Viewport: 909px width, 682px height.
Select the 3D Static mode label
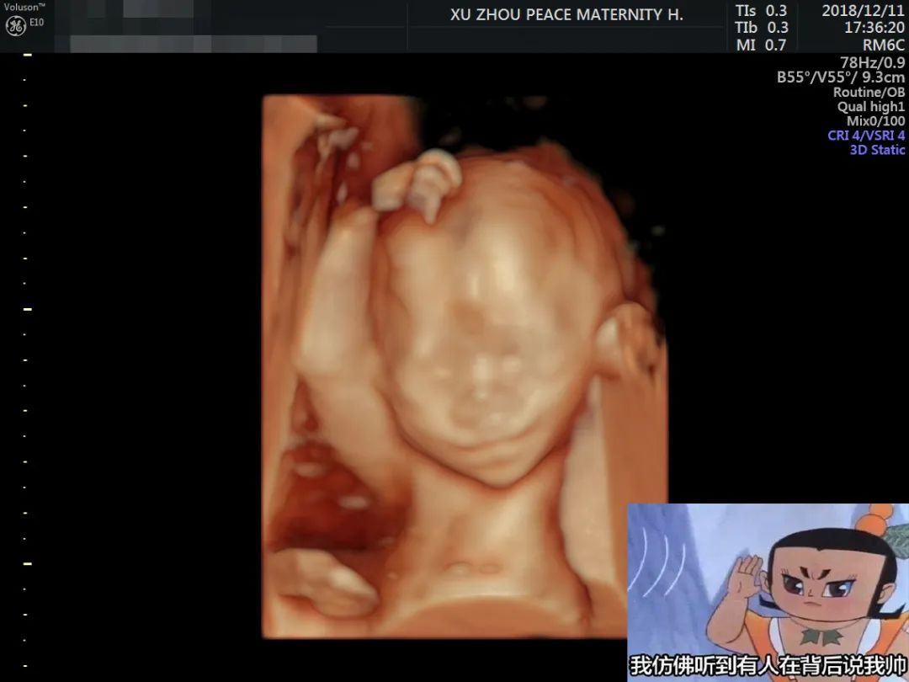tap(877, 150)
